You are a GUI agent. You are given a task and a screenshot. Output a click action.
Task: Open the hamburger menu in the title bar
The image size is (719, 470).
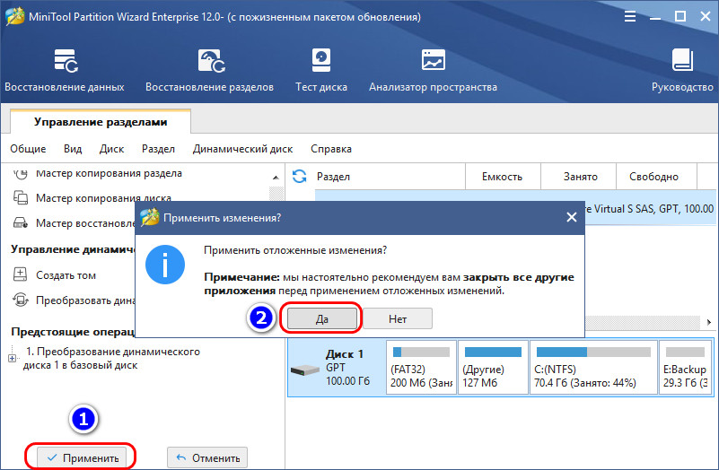[x=630, y=17]
